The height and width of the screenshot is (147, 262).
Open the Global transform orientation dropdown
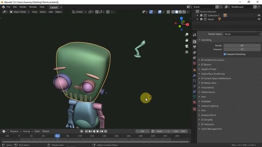(79, 12)
